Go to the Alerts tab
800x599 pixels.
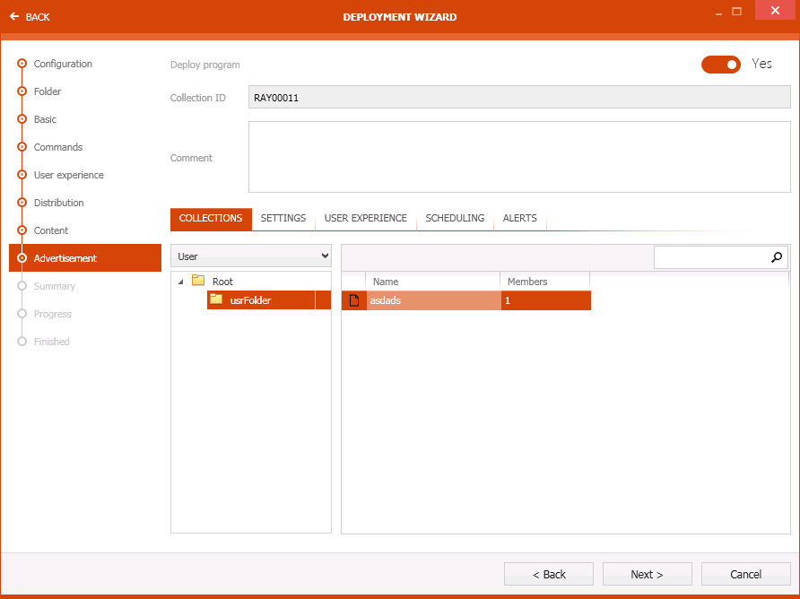point(519,219)
